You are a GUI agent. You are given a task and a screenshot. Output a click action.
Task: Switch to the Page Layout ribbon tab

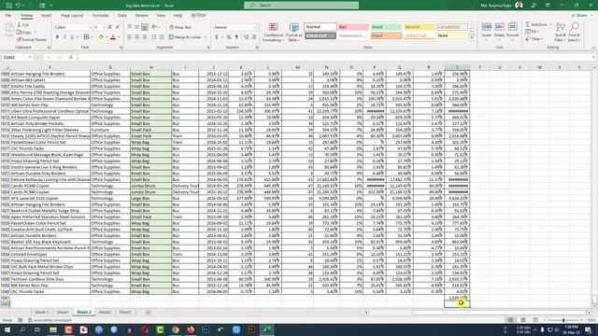(x=72, y=16)
